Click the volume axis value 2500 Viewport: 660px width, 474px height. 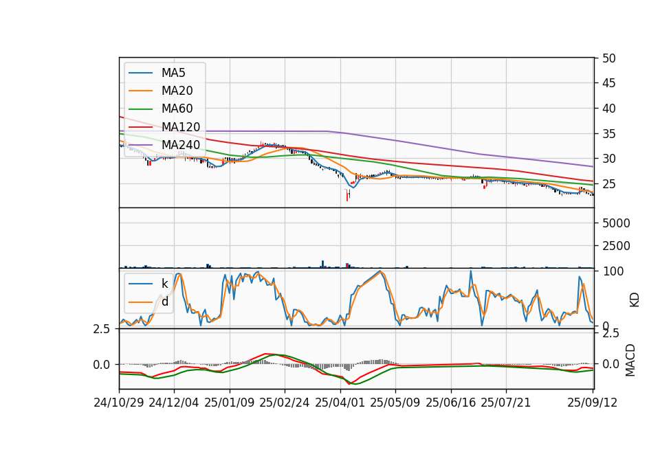tap(616, 246)
